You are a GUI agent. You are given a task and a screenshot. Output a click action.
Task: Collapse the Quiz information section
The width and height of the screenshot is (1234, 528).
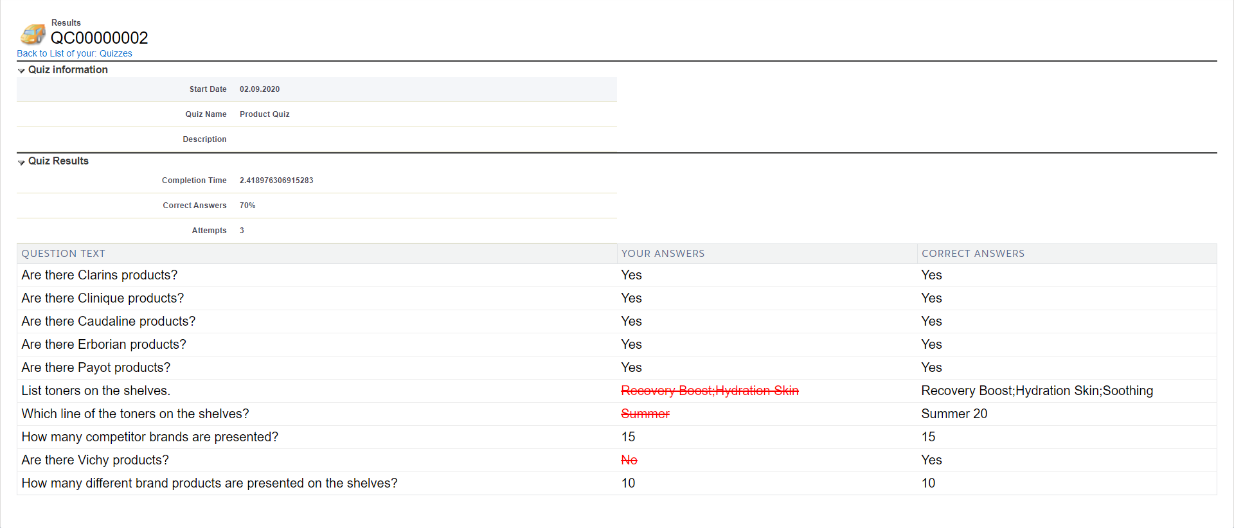pos(21,71)
